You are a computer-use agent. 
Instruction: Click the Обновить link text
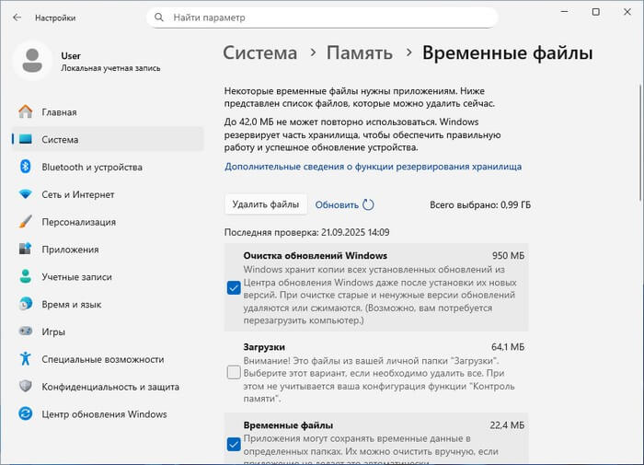tap(337, 204)
